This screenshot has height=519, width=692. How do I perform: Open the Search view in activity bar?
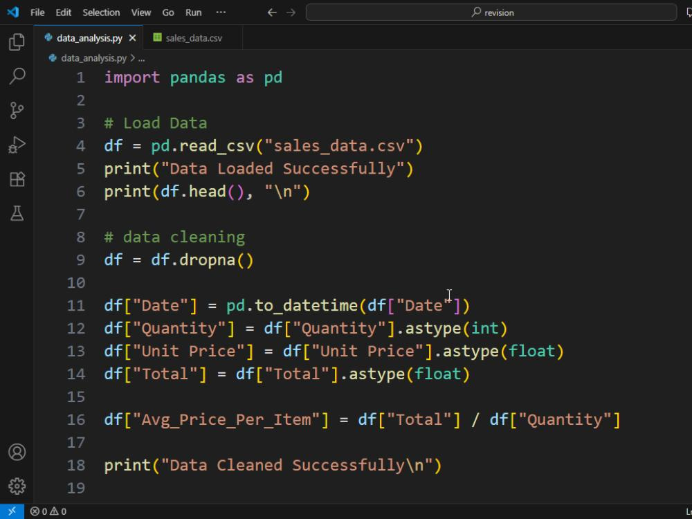(x=17, y=76)
